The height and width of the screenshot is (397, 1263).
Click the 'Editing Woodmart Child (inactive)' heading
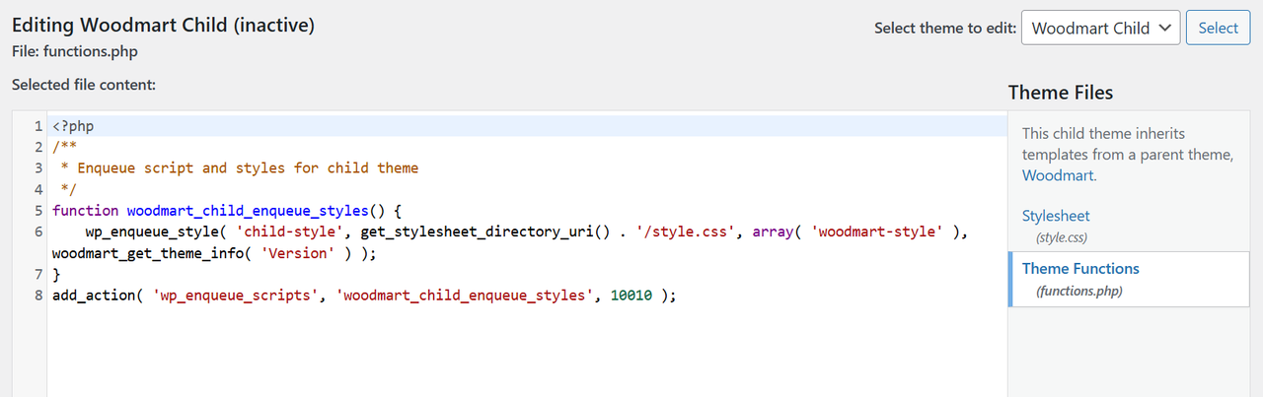click(164, 25)
